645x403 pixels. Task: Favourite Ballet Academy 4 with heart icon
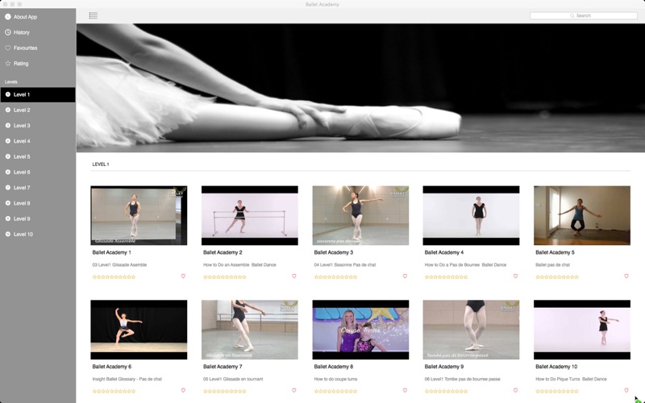(x=515, y=276)
